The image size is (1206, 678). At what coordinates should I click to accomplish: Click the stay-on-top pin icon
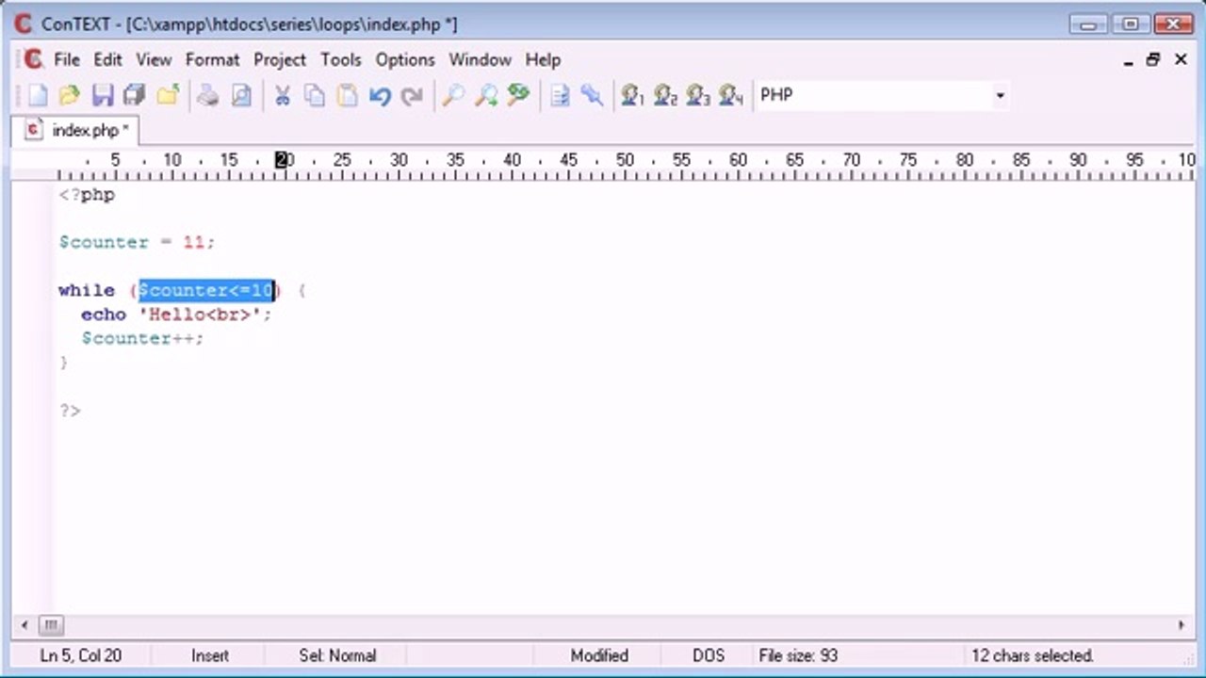pyautogui.click(x=592, y=95)
